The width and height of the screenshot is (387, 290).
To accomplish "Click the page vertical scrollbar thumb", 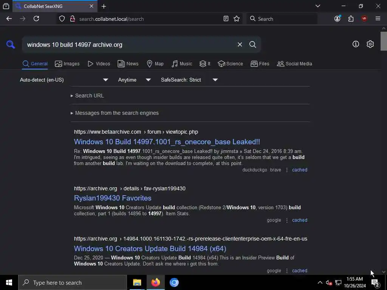I will point(383,41).
